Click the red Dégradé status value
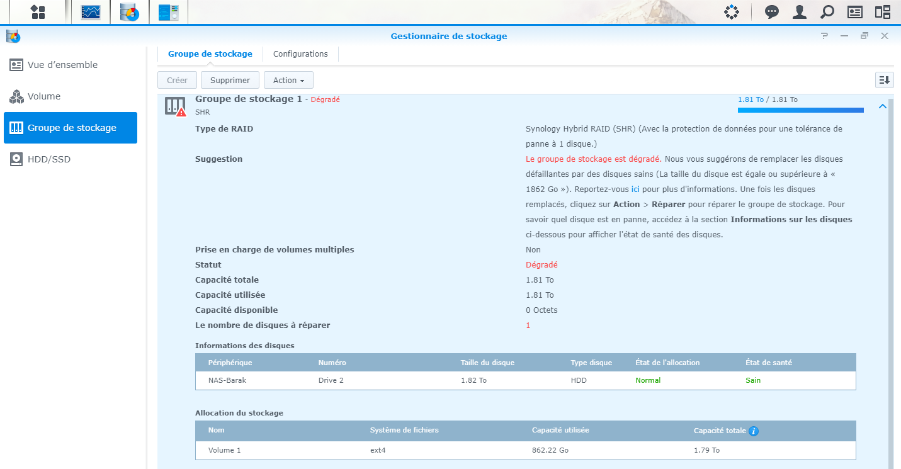The width and height of the screenshot is (901, 469). (541, 265)
